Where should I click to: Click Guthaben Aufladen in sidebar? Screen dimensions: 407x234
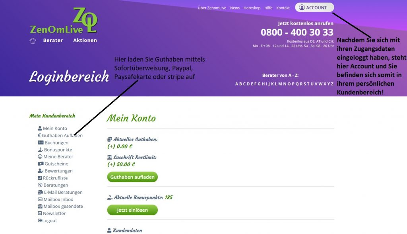pos(60,135)
